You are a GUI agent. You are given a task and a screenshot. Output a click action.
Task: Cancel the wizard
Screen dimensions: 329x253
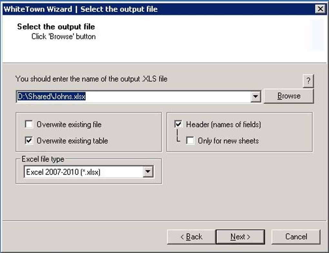pos(296,237)
